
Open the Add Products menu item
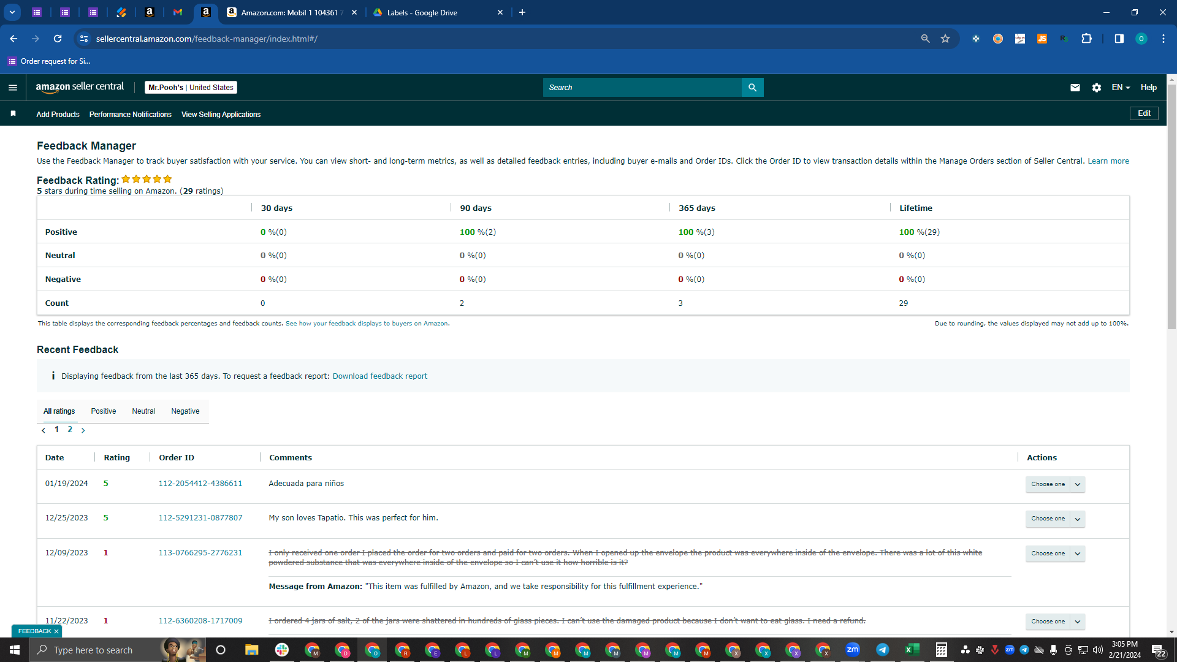58,115
